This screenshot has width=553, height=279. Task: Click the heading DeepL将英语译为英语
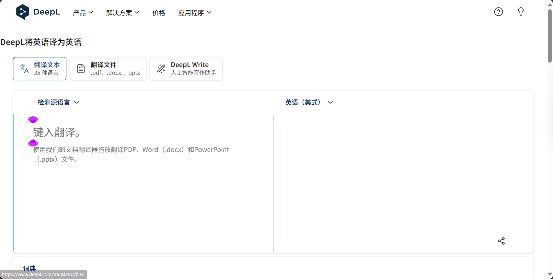pos(41,42)
